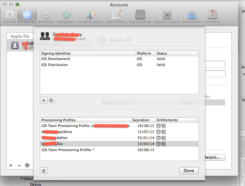The width and height of the screenshot is (245, 186).
Task: Open the General preferences pane
Action: click(10, 17)
